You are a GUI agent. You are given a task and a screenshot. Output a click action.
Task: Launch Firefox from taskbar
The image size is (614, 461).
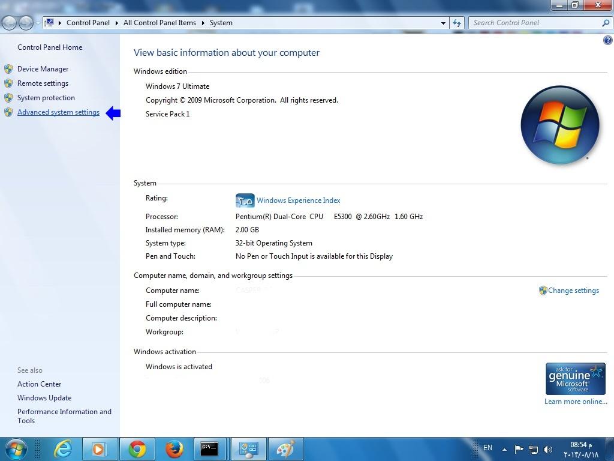(x=174, y=449)
